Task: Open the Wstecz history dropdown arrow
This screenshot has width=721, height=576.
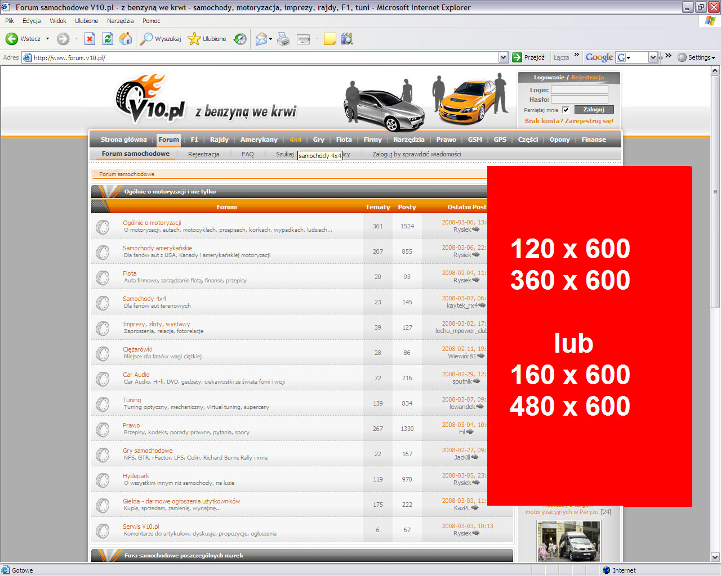Action: (x=47, y=39)
